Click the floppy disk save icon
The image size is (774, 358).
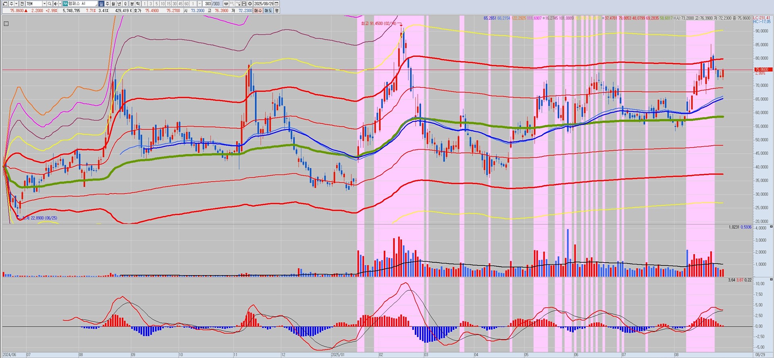click(244, 4)
